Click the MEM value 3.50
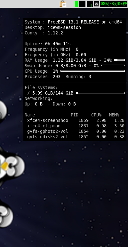This screenshot has width=128, height=247. click(x=119, y=126)
